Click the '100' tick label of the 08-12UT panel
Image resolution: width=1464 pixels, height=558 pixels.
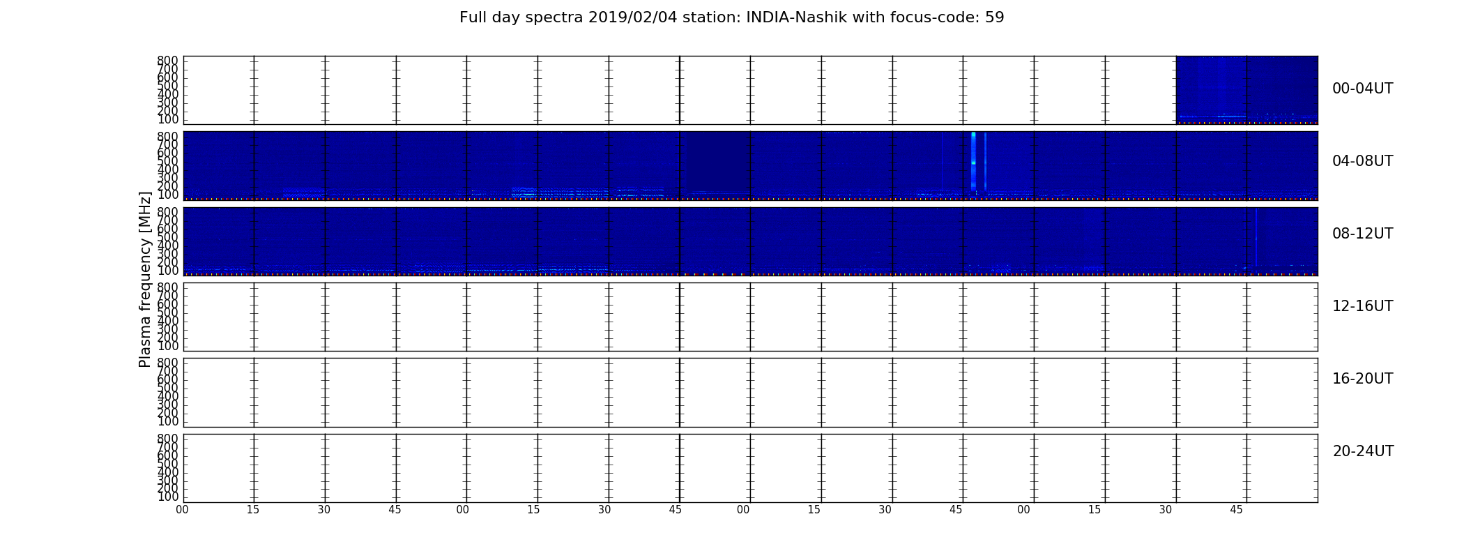[167, 271]
